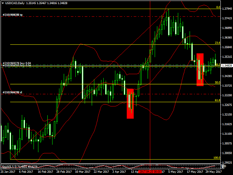Click the 16 Feb 2017 date label
233x175 pixels.
tap(45, 172)
